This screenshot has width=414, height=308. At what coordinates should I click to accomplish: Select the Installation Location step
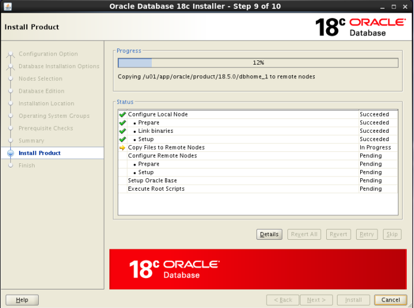tap(47, 103)
